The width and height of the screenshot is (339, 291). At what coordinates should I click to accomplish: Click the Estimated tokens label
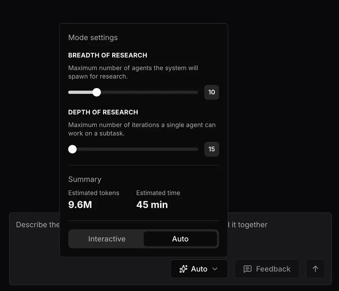point(94,193)
